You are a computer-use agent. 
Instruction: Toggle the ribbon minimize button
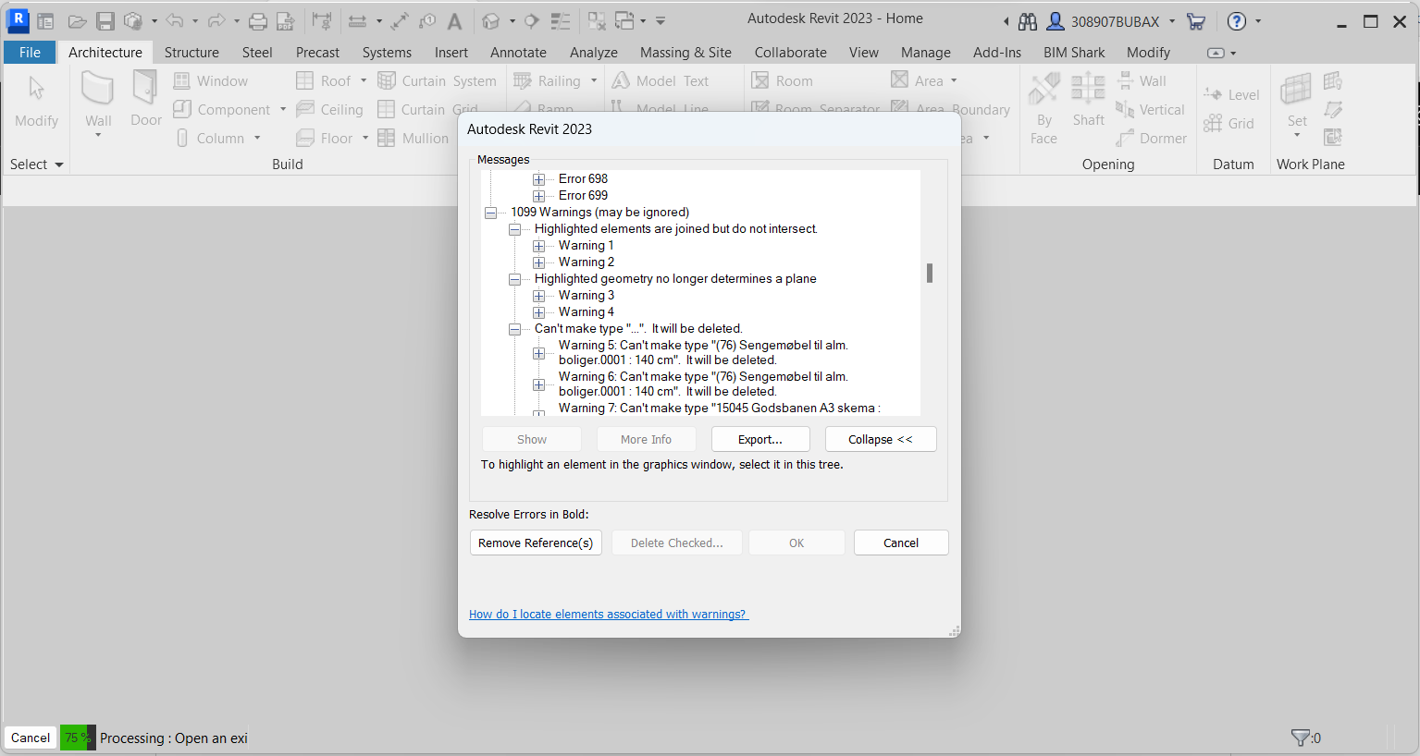point(1216,53)
